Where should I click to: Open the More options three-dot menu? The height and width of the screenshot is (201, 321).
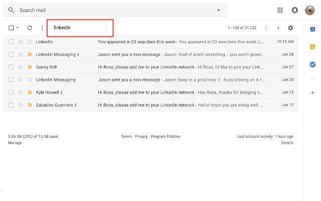coord(42,28)
